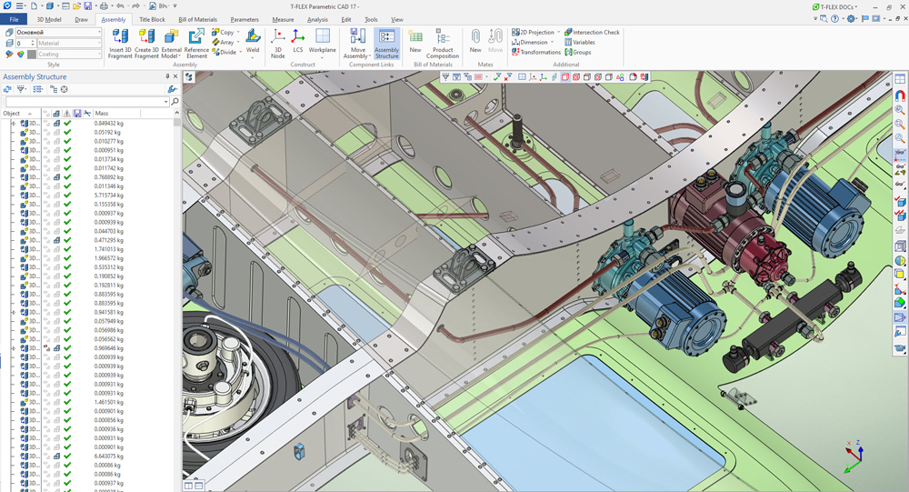Click the gray color swatch beside Coating
909x492 pixels.
point(32,54)
